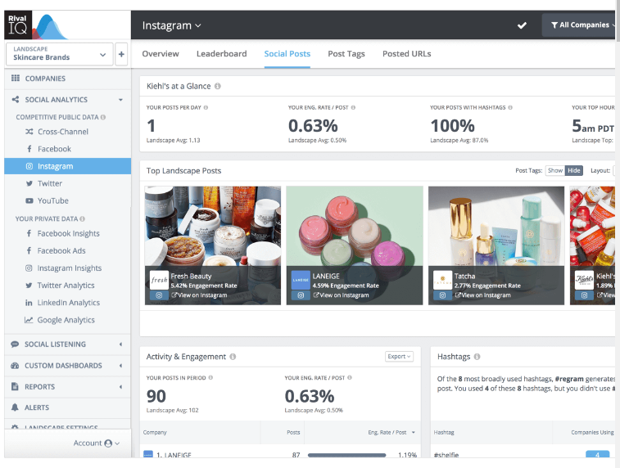Click the Facebook Insights icon
This screenshot has width=620, height=468.
tap(29, 233)
